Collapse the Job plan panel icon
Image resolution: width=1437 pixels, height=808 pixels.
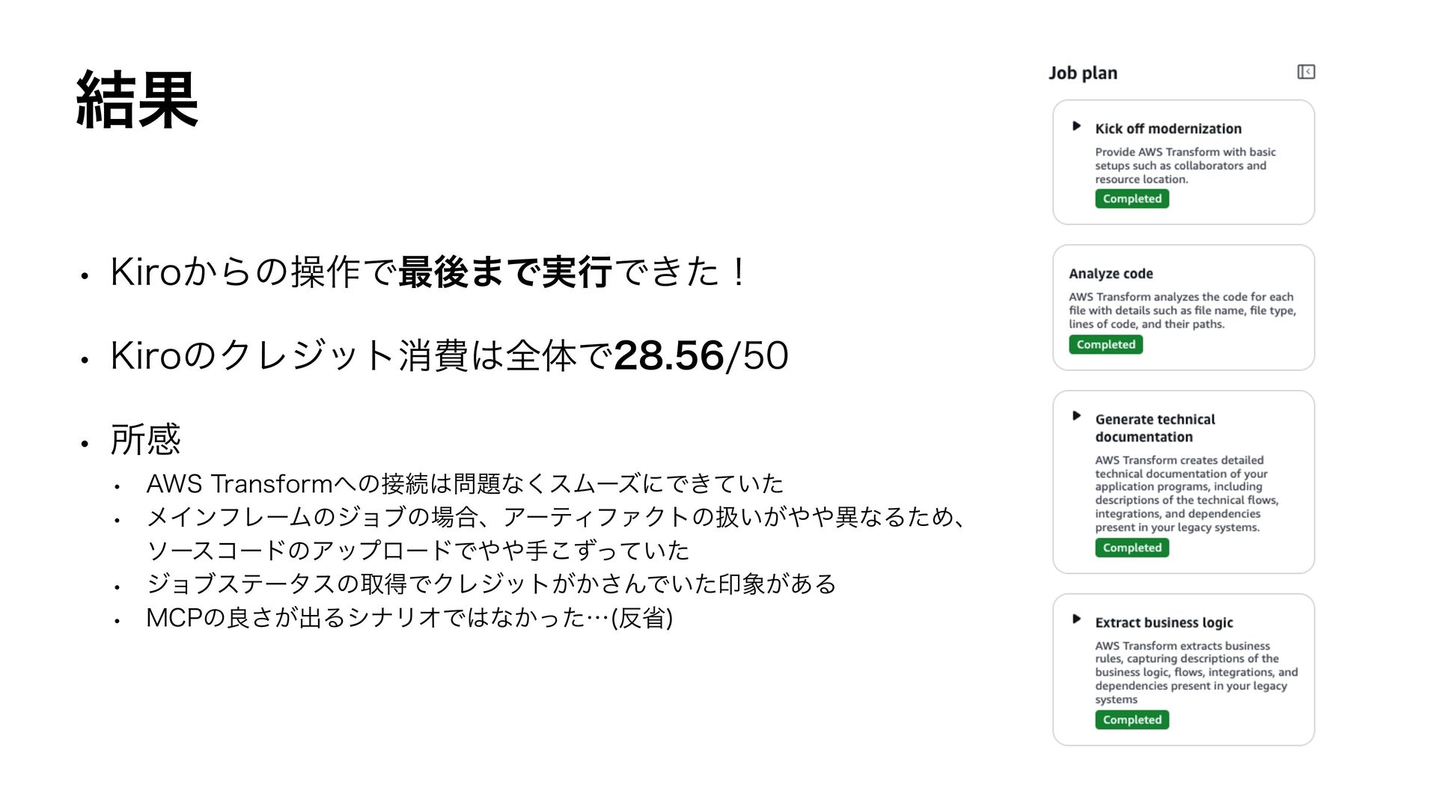tap(1306, 72)
